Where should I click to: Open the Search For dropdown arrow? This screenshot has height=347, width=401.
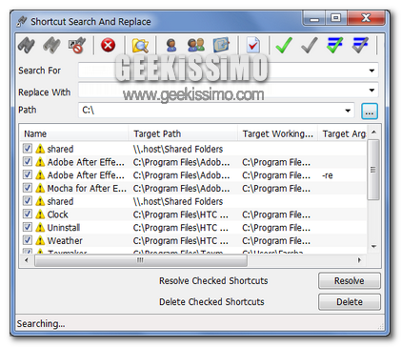pos(371,71)
